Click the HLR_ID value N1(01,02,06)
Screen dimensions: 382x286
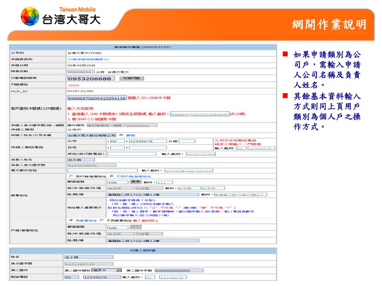pyautogui.click(x=81, y=91)
